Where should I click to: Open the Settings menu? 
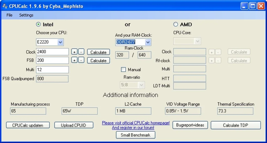click(x=26, y=15)
